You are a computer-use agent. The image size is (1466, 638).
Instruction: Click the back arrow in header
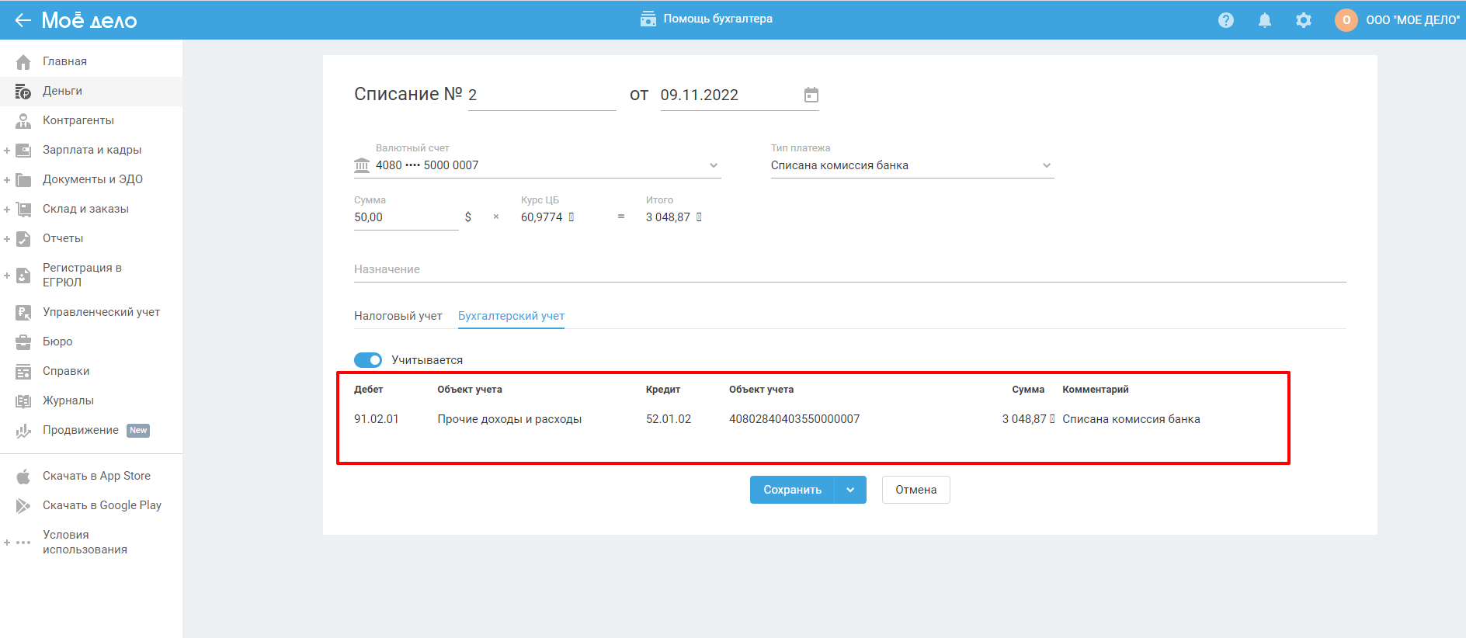(x=23, y=20)
